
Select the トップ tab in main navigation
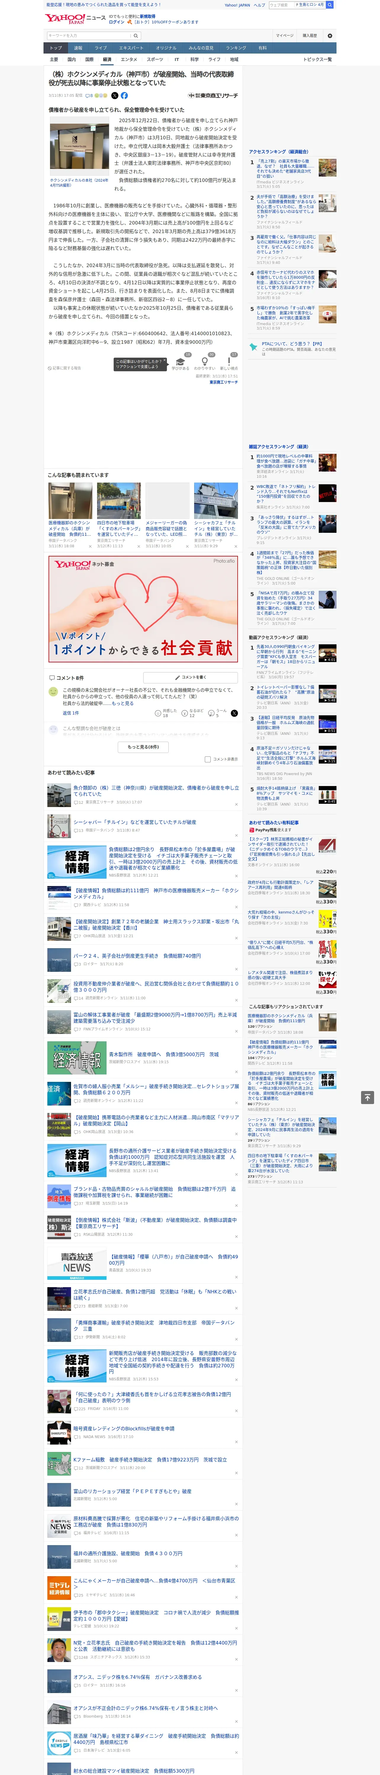coord(56,48)
